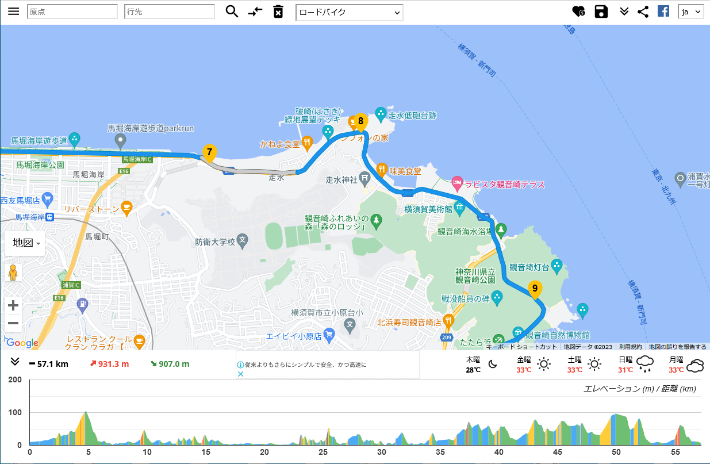Viewport: 710px width, 464px height.
Task: Share the route via the share icon
Action: pos(643,11)
